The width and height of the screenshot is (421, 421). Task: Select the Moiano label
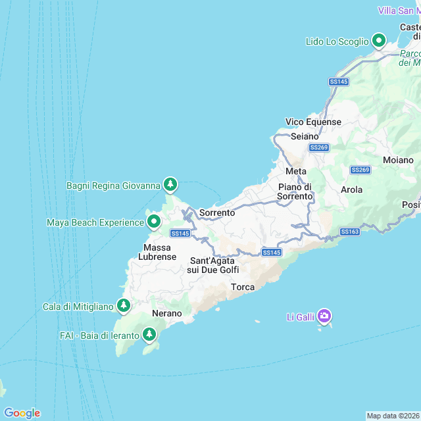(398, 160)
